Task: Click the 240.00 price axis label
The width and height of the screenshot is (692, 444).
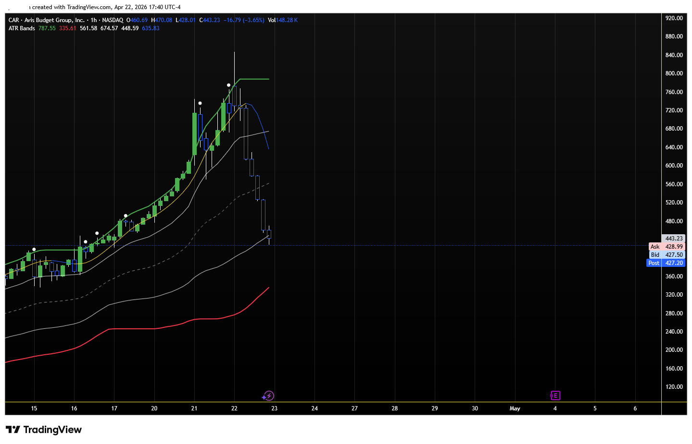Action: [x=674, y=332]
